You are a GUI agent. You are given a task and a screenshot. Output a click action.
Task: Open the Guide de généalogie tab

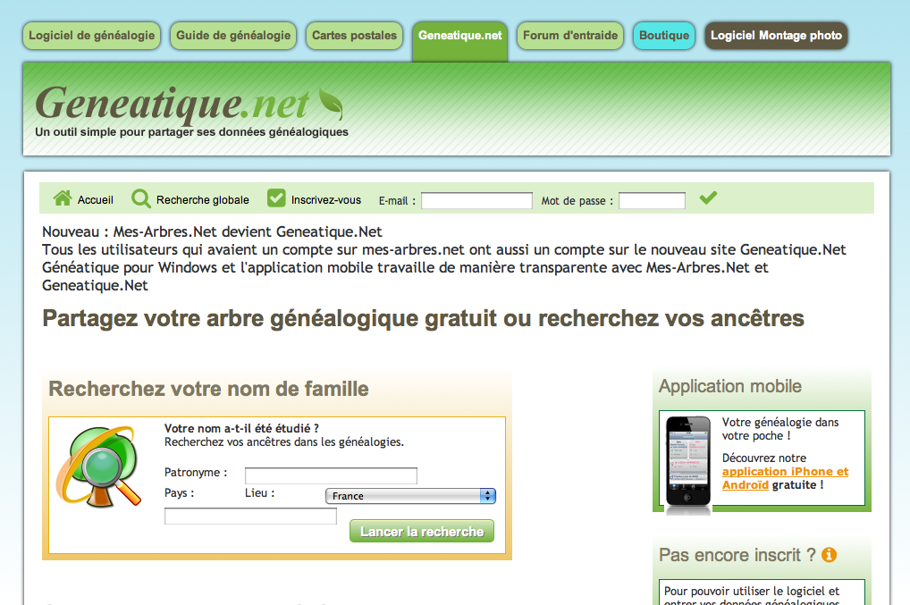coord(233,36)
